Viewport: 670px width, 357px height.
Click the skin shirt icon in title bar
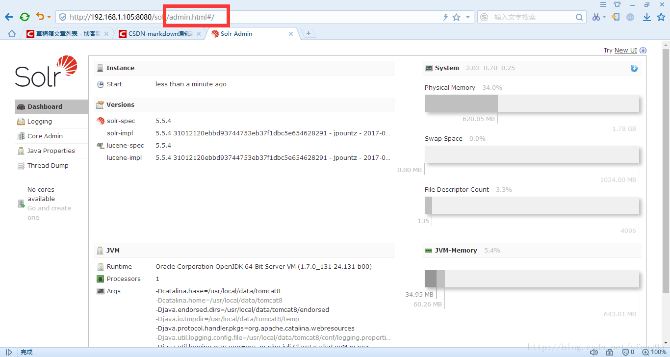point(618,4)
